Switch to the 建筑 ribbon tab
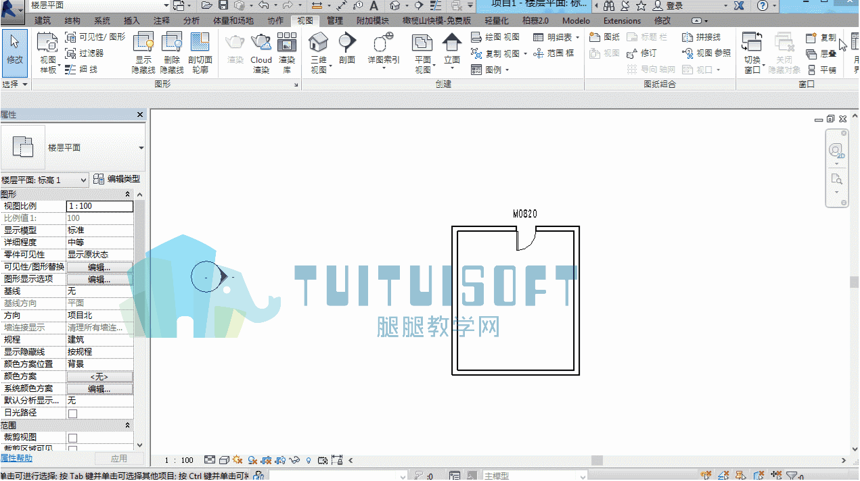860x481 pixels. pos(43,21)
